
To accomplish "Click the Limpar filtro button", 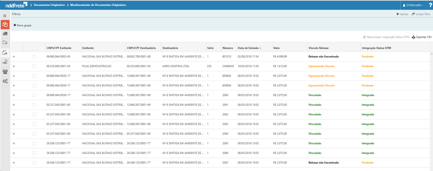I will [x=421, y=14].
